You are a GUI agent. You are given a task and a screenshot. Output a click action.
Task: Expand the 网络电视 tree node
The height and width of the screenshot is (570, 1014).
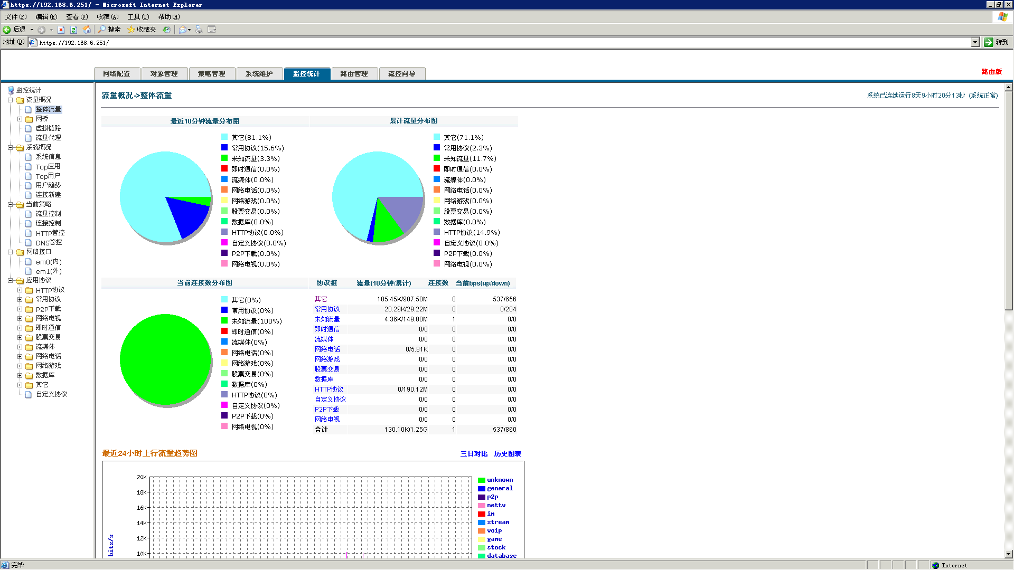click(x=20, y=318)
